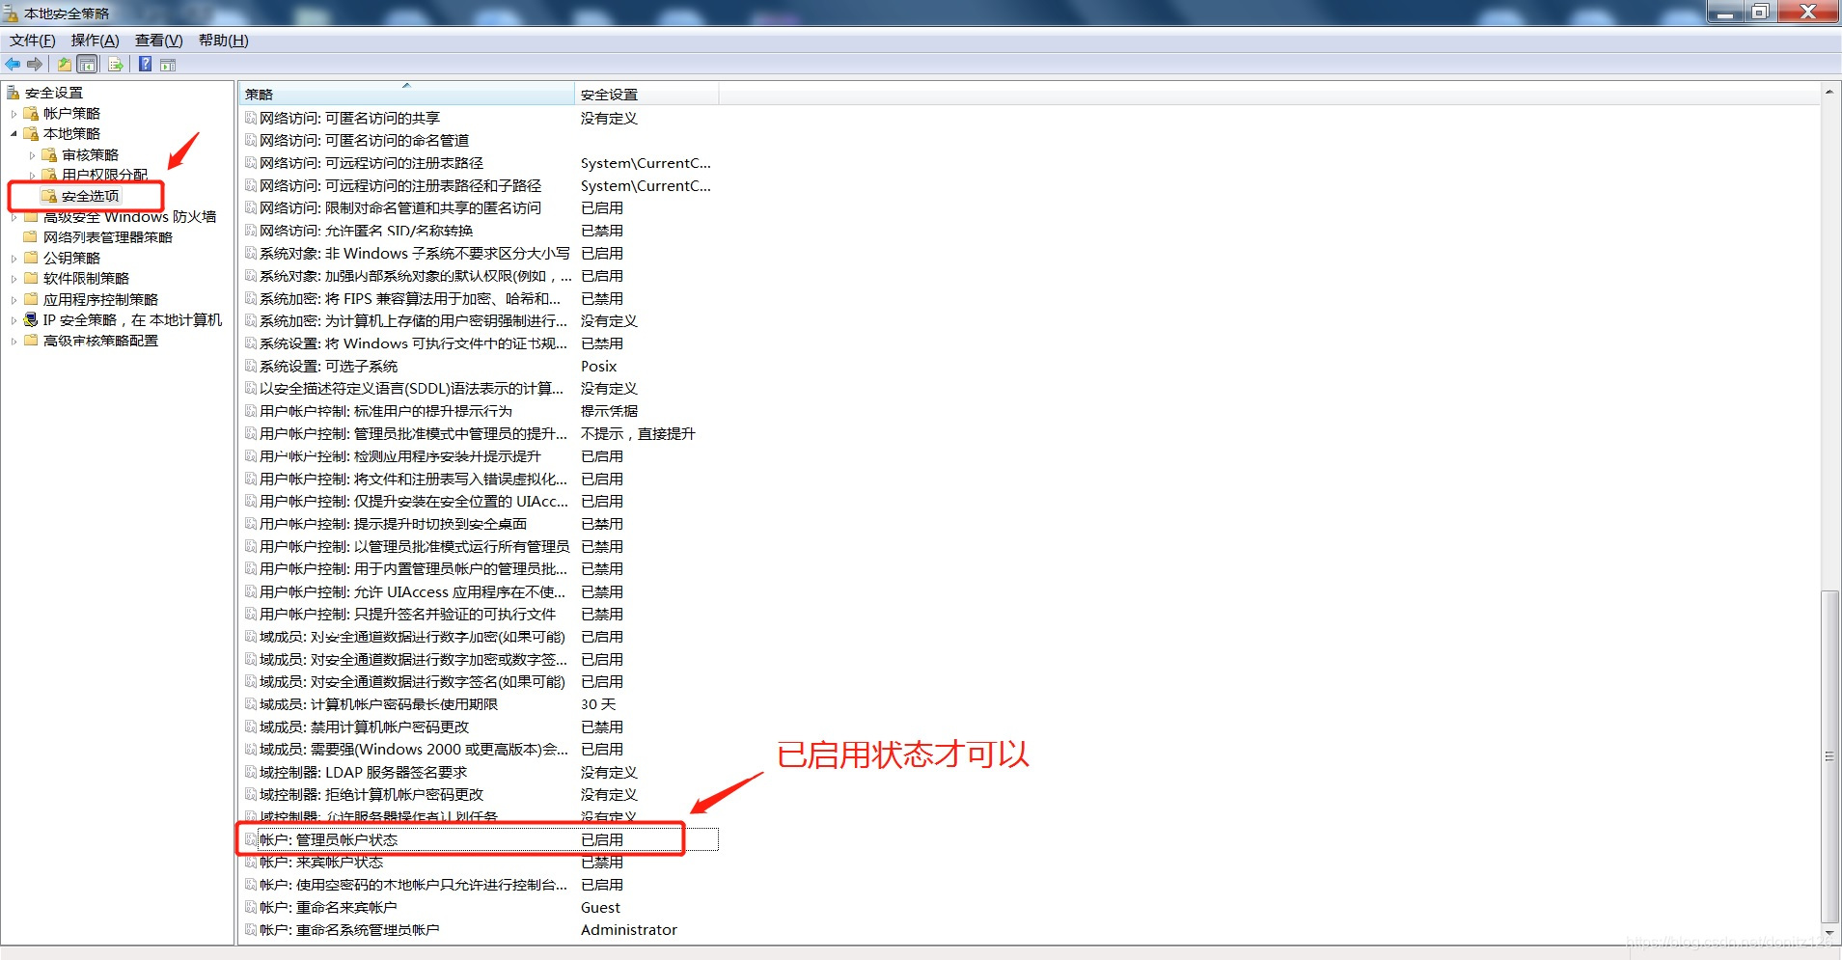Collapse the 本地策略 tree node

14,133
